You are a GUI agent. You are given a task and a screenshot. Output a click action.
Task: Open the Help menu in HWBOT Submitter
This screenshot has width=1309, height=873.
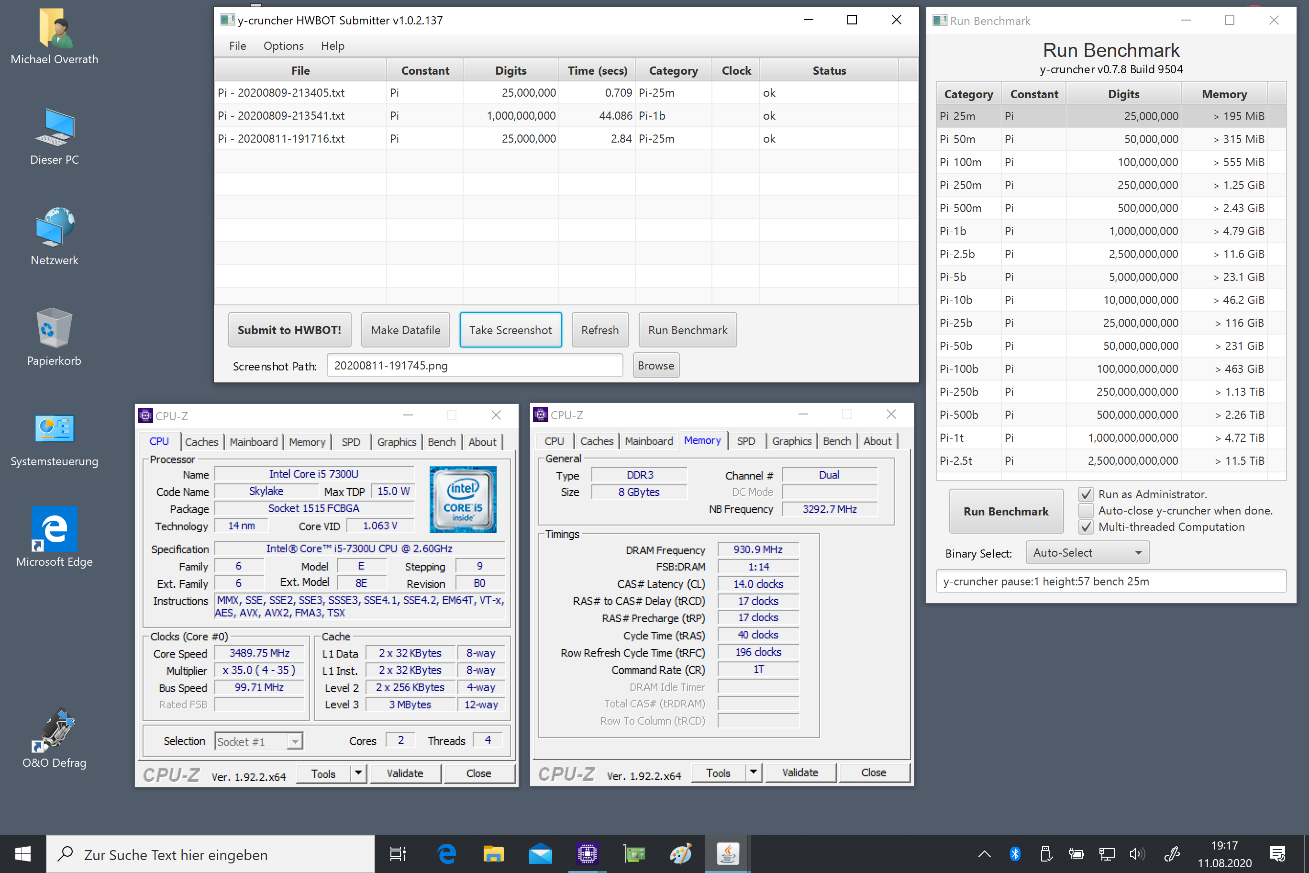(x=332, y=45)
